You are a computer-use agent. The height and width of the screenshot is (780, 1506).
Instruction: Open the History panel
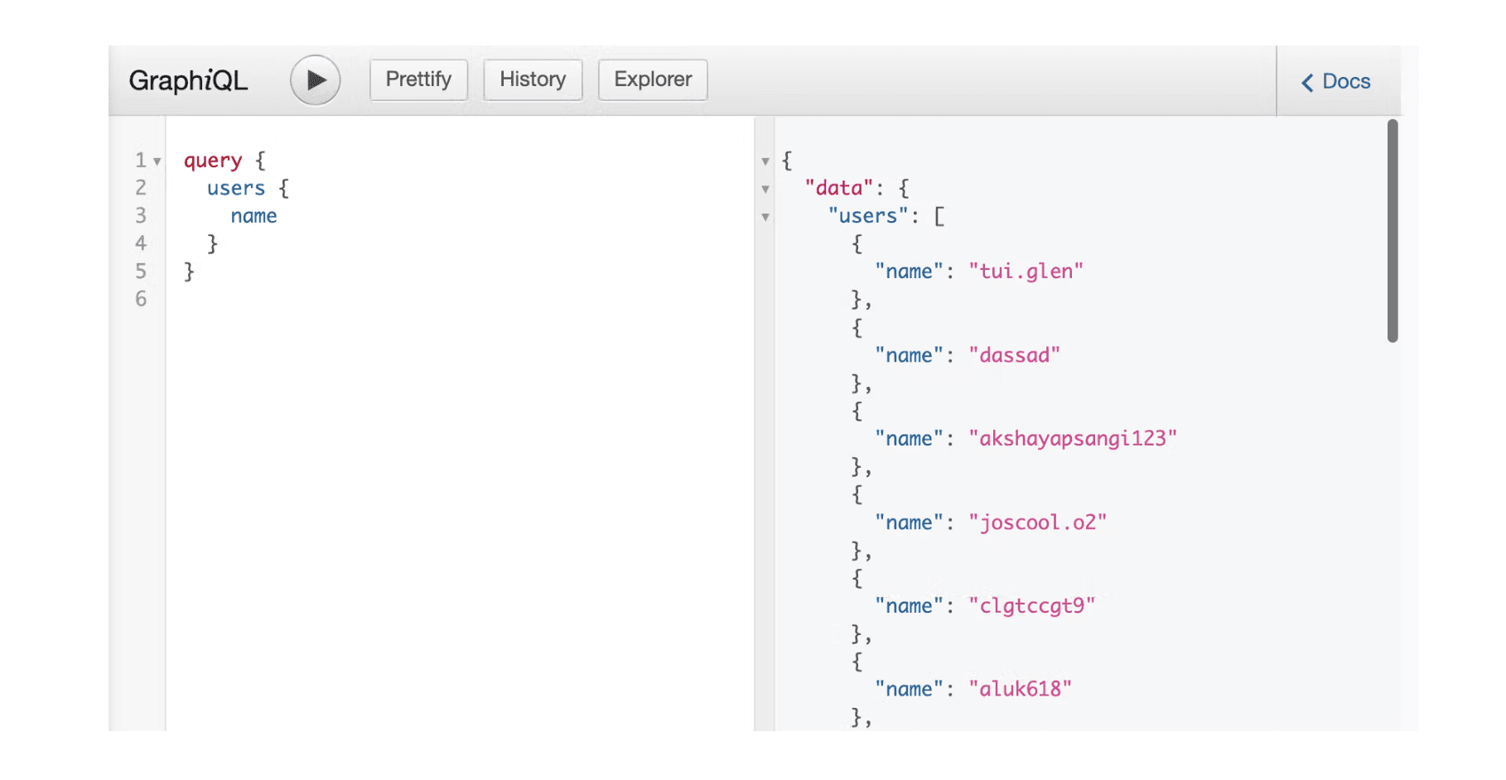point(533,79)
